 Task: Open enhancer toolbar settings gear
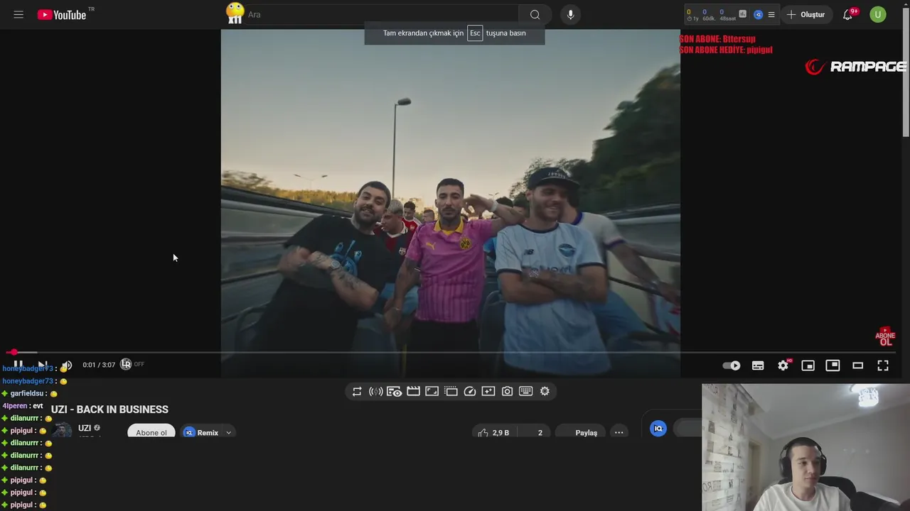545,391
